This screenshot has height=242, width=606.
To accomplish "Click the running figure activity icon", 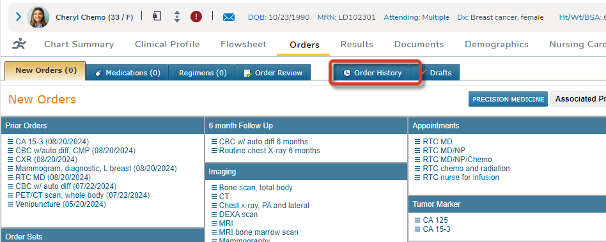I will 19,44.
